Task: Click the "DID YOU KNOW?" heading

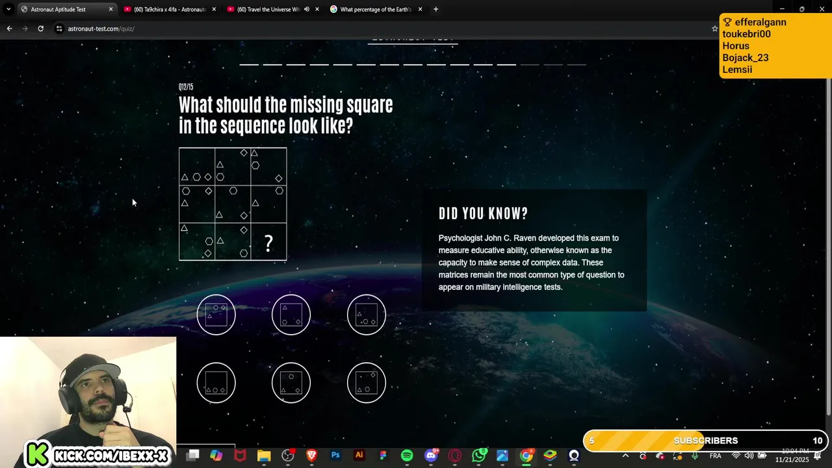Action: pos(484,213)
